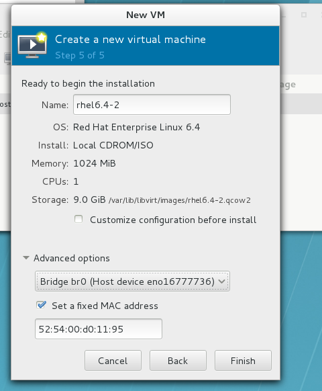Open the Bridge br0 network dropdown
Viewport: 322px width, 391px height.
click(x=132, y=281)
